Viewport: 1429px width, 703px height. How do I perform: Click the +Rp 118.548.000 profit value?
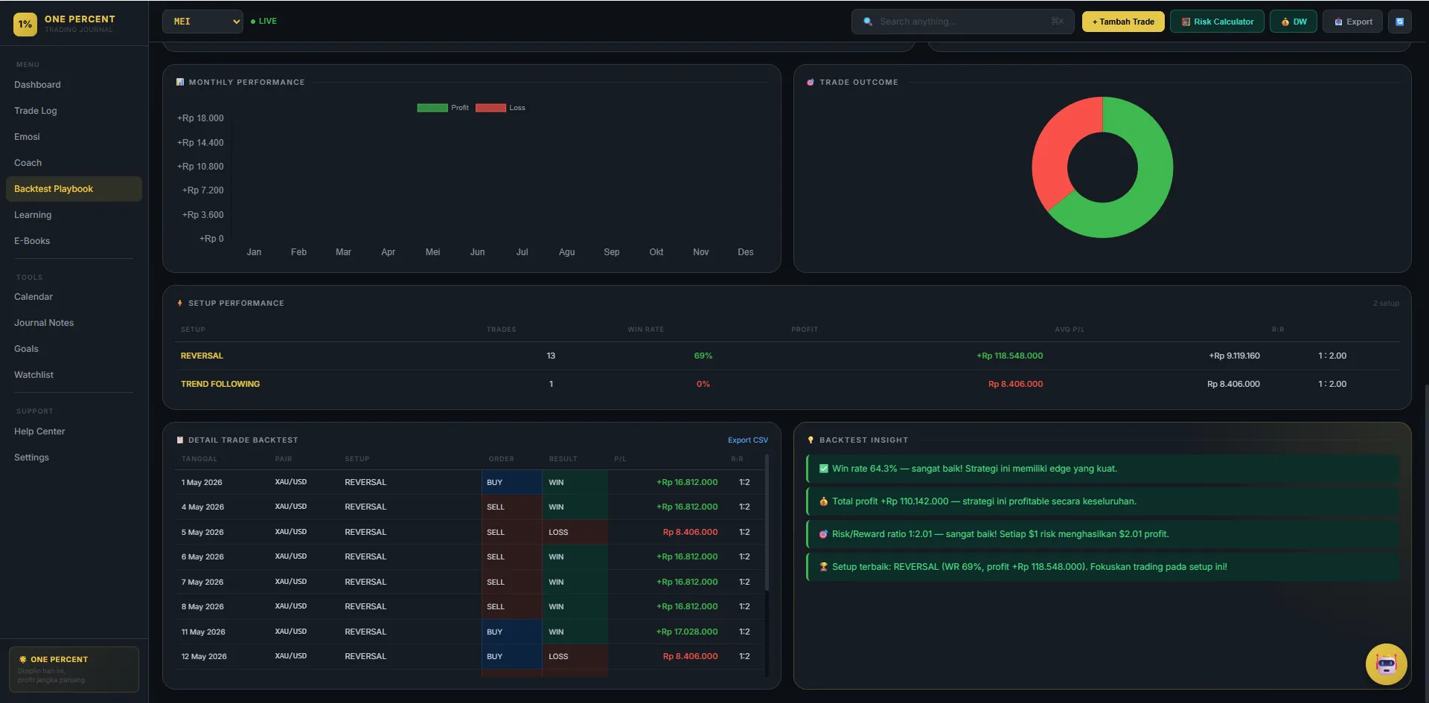click(1009, 356)
